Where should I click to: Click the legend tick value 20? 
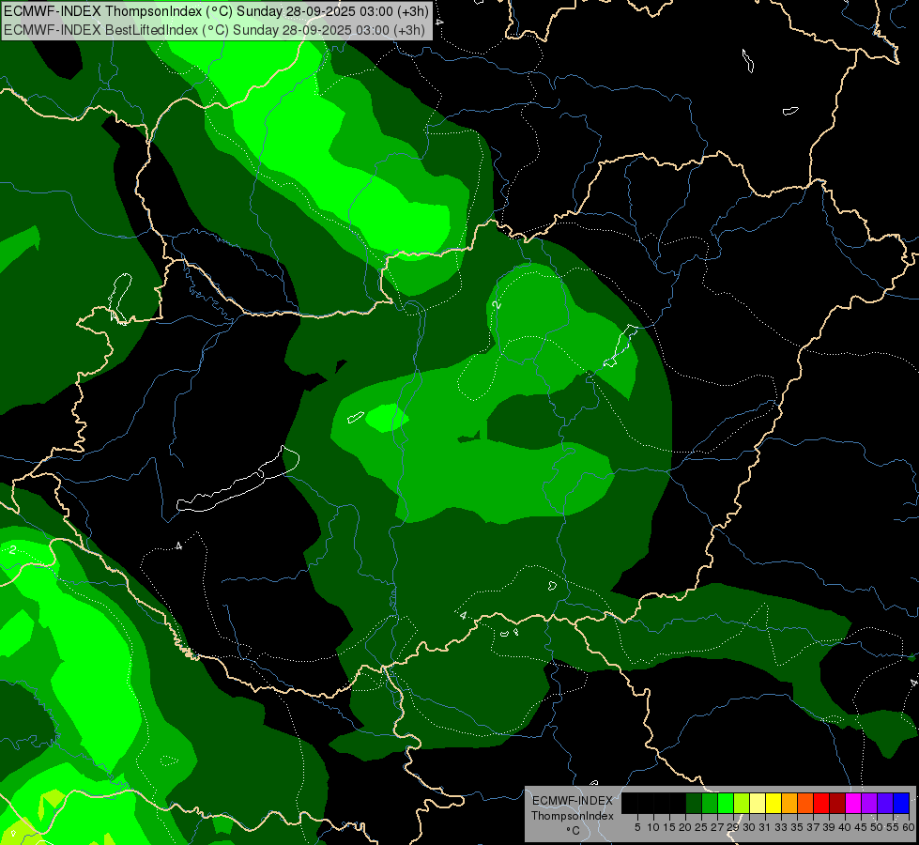click(x=686, y=827)
